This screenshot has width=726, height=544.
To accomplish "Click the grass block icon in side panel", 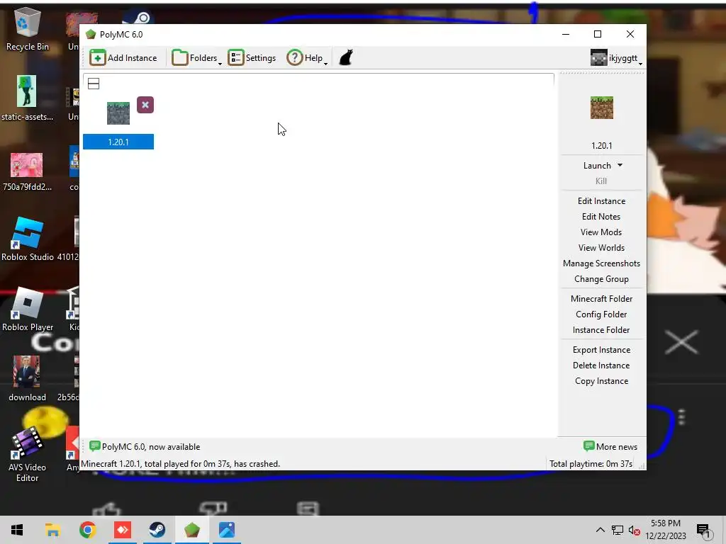I will point(601,108).
